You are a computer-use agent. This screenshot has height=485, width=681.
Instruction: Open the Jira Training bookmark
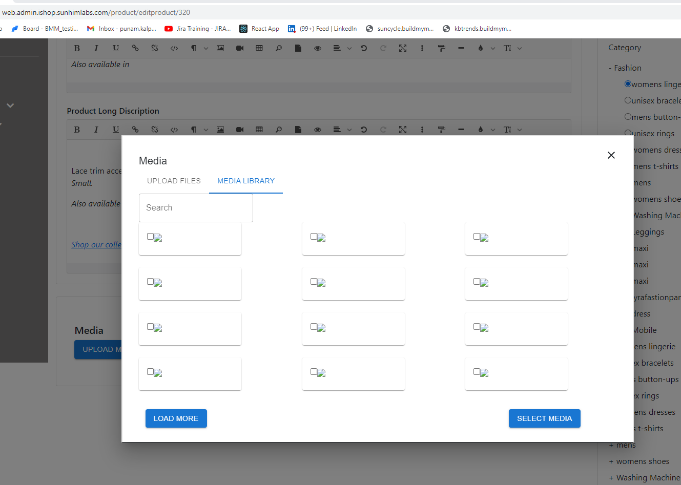(198, 29)
